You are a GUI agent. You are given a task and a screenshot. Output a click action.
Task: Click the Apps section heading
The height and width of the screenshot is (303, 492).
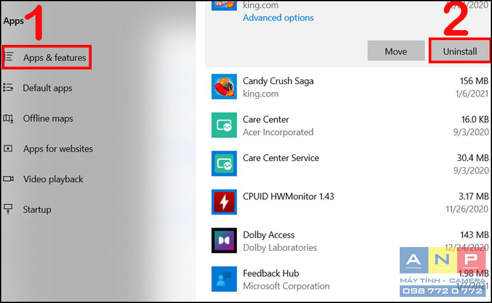tap(14, 21)
